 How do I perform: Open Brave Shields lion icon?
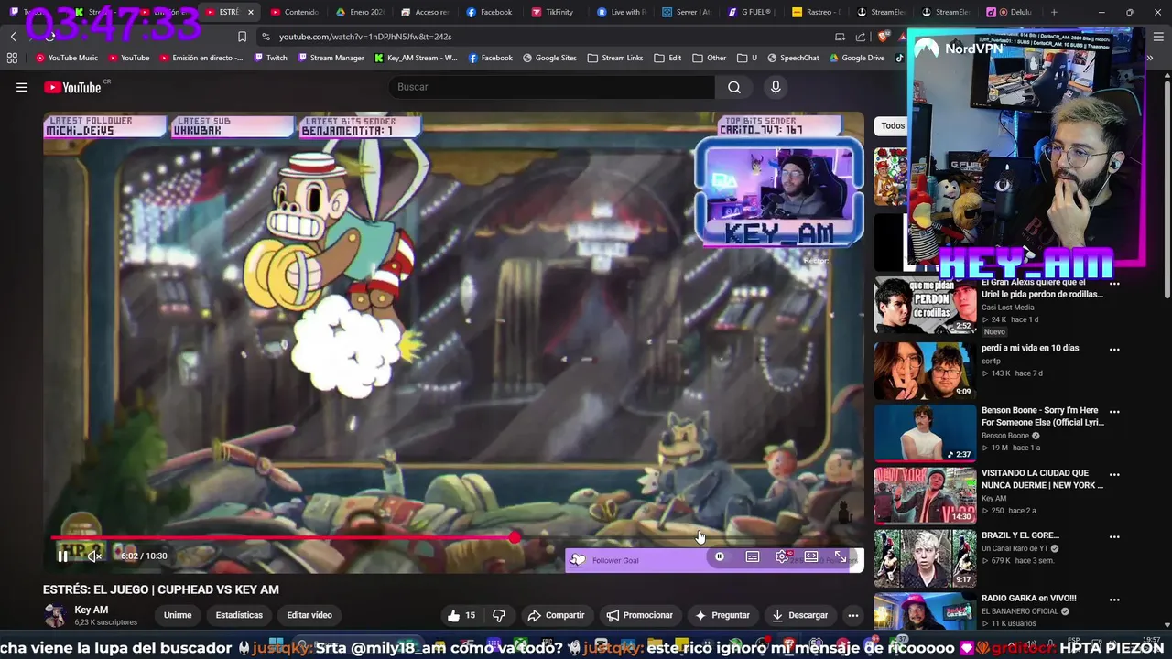883,37
